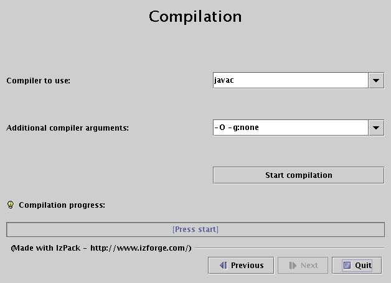Expand the compiler selection dropdown arrow
This screenshot has height=283, width=391.
coord(376,81)
